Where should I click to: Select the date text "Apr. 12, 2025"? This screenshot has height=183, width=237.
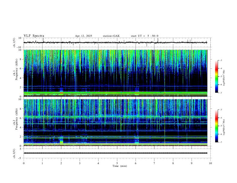tap(83, 36)
